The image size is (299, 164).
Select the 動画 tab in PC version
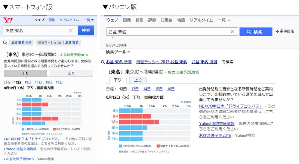coord(139,20)
